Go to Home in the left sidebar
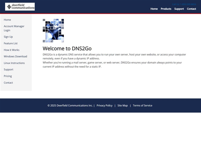Screen dimensions: 201x151 tap(7, 20)
